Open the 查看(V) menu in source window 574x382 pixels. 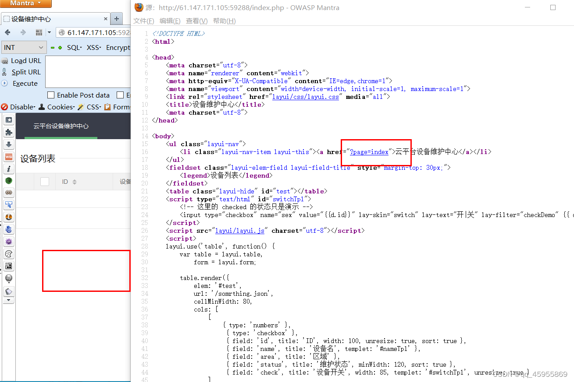click(x=197, y=21)
